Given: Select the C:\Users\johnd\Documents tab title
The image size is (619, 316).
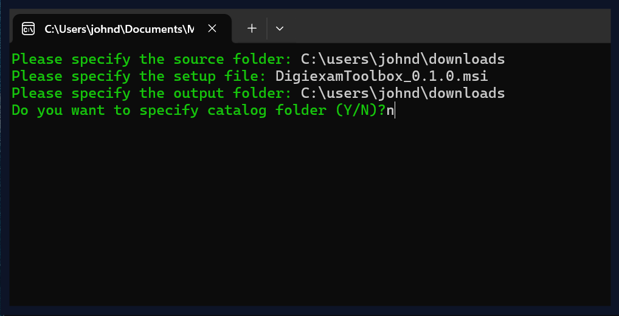Looking at the screenshot, I should point(119,29).
